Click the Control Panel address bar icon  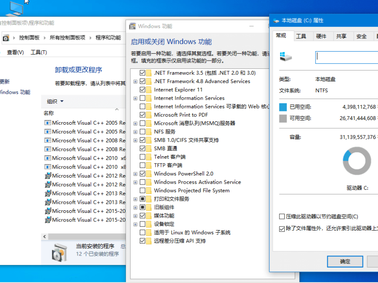pos(6,38)
